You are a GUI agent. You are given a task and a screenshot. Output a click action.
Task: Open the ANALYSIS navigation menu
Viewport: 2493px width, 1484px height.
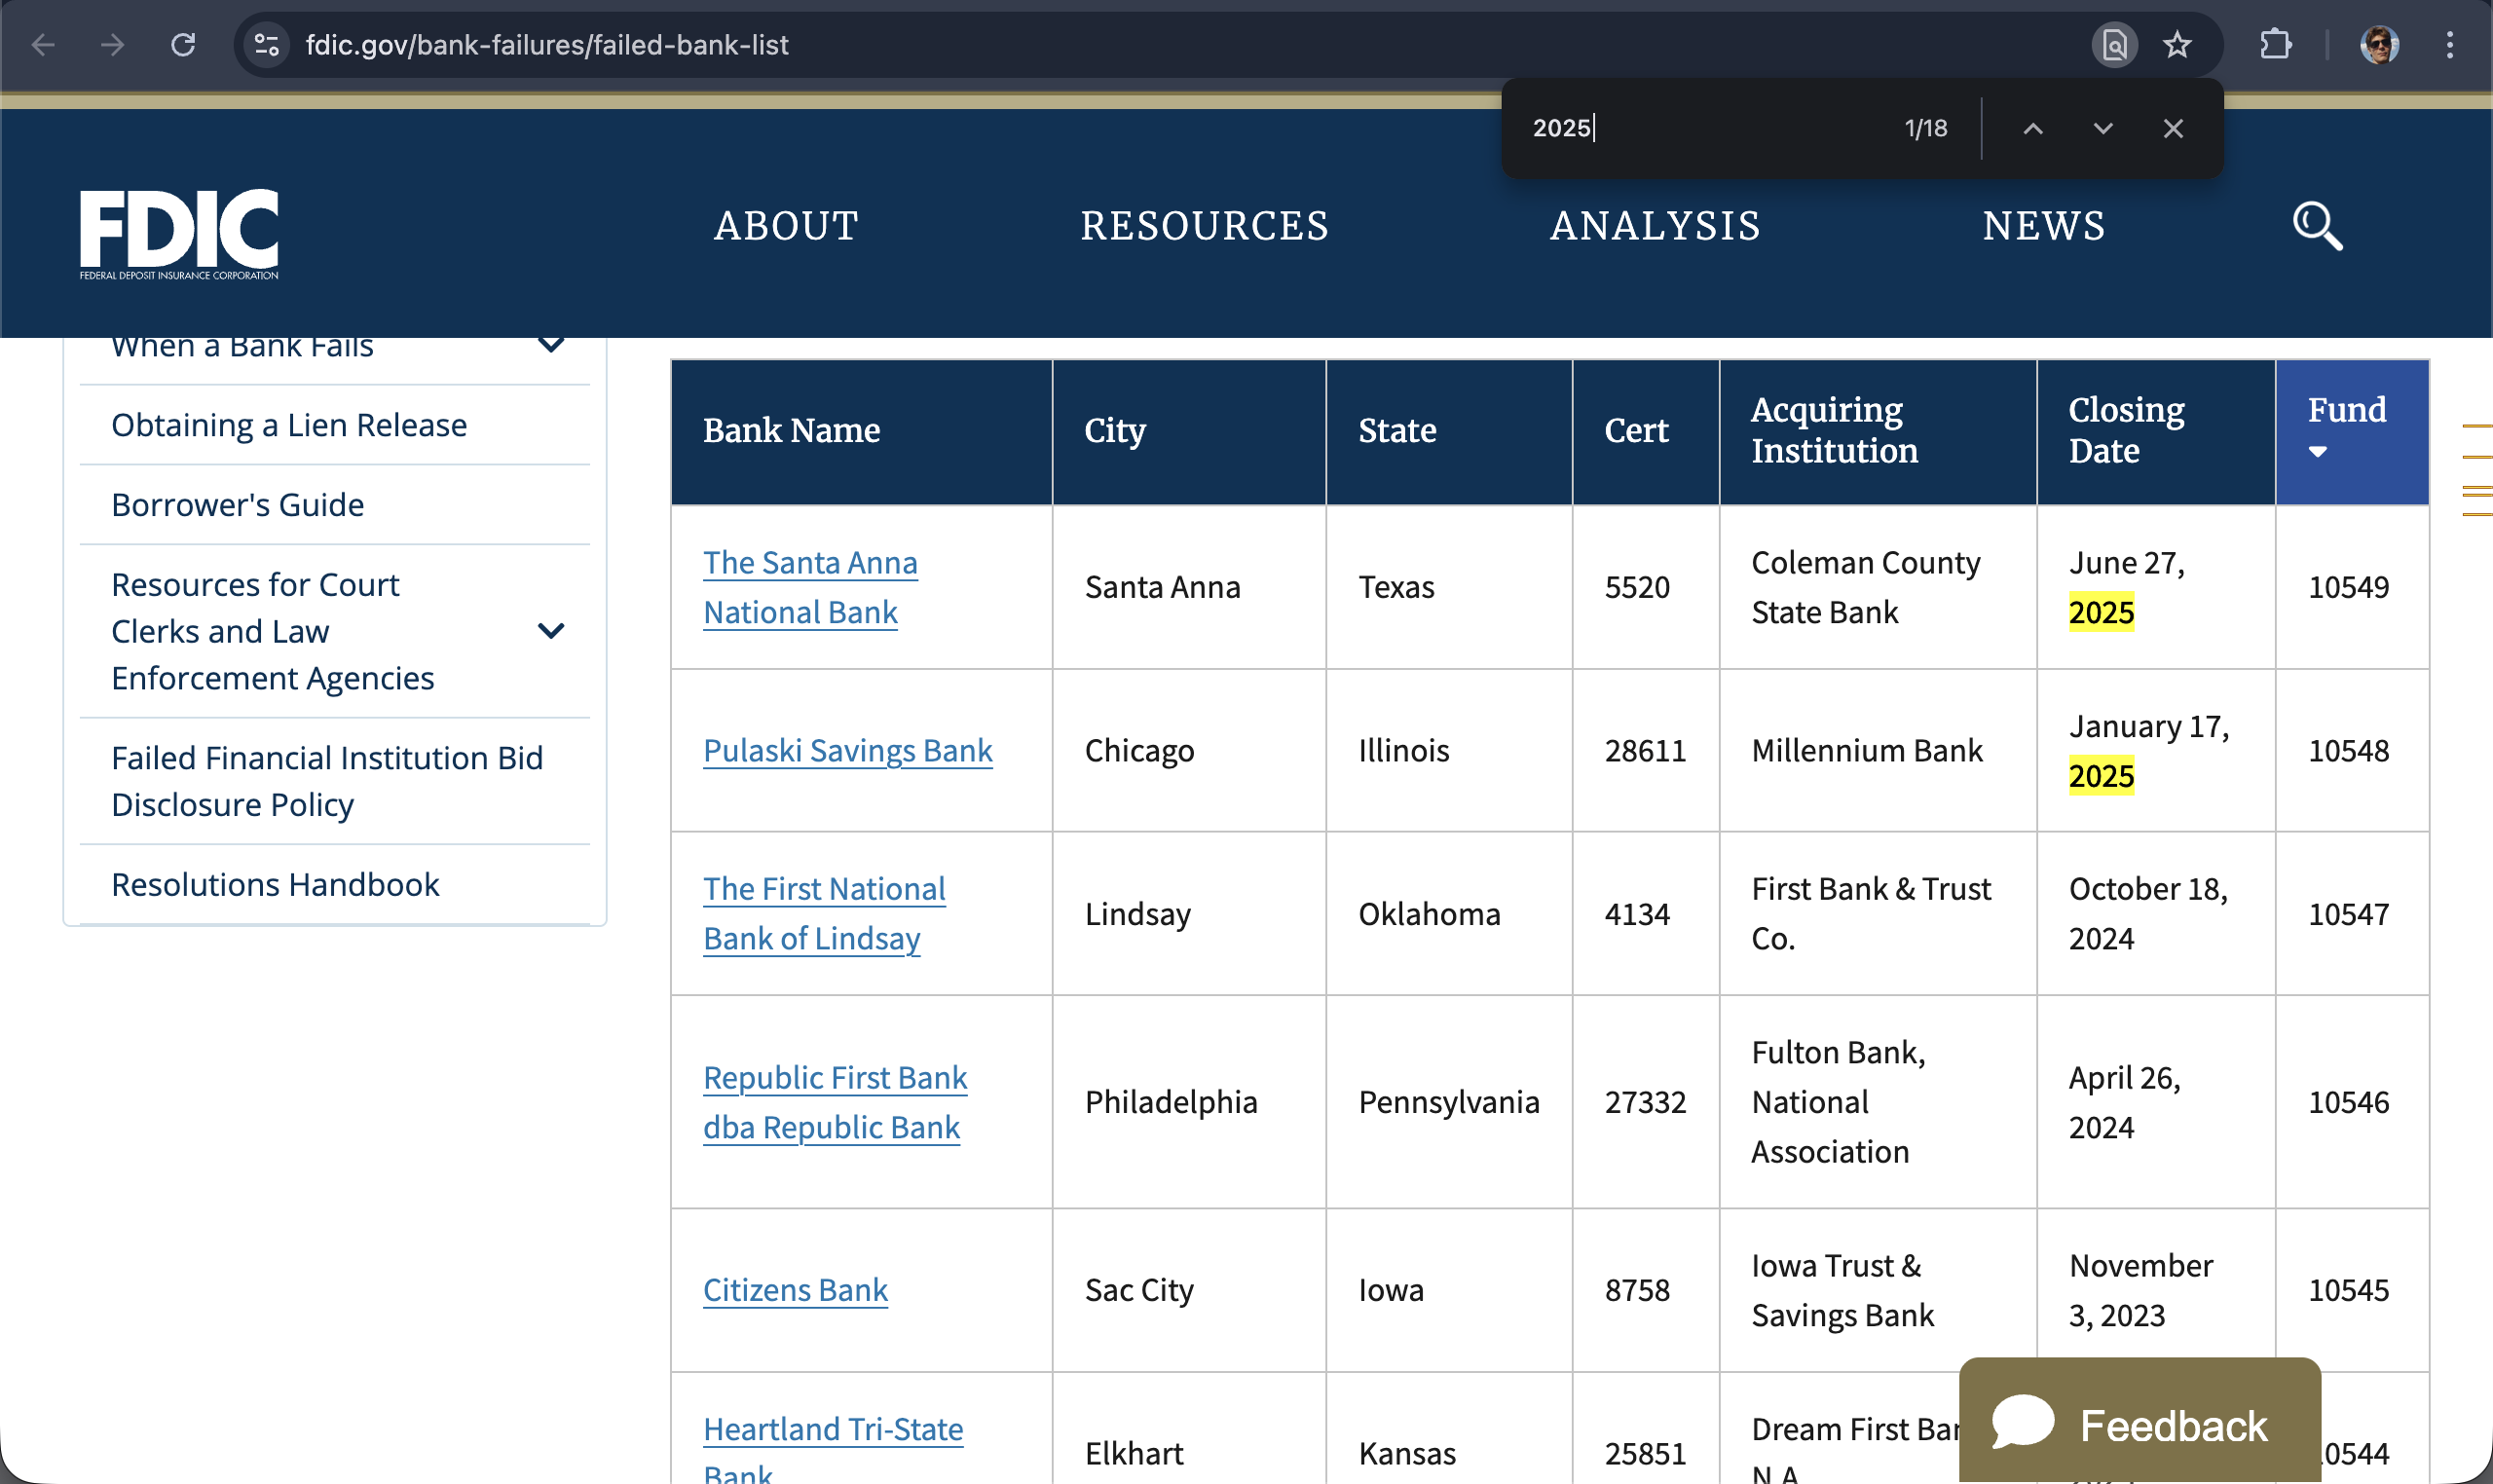click(1655, 226)
